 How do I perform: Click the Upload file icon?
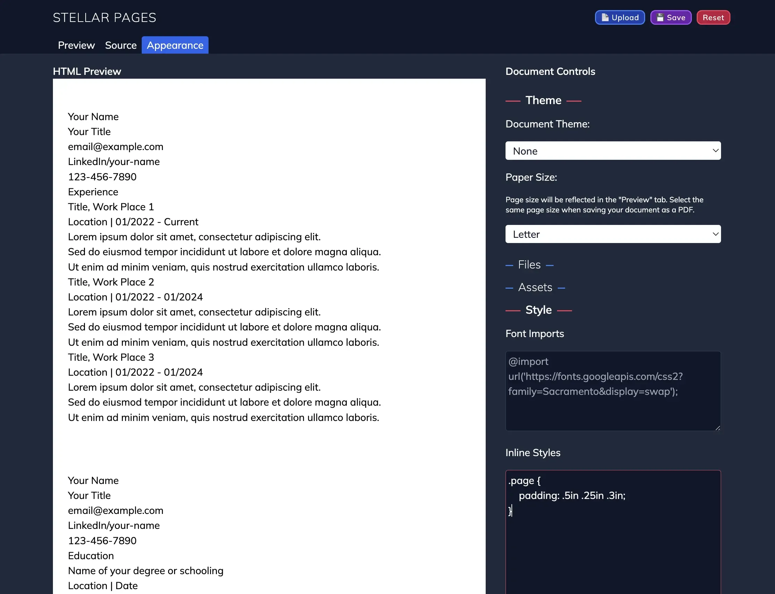(605, 17)
